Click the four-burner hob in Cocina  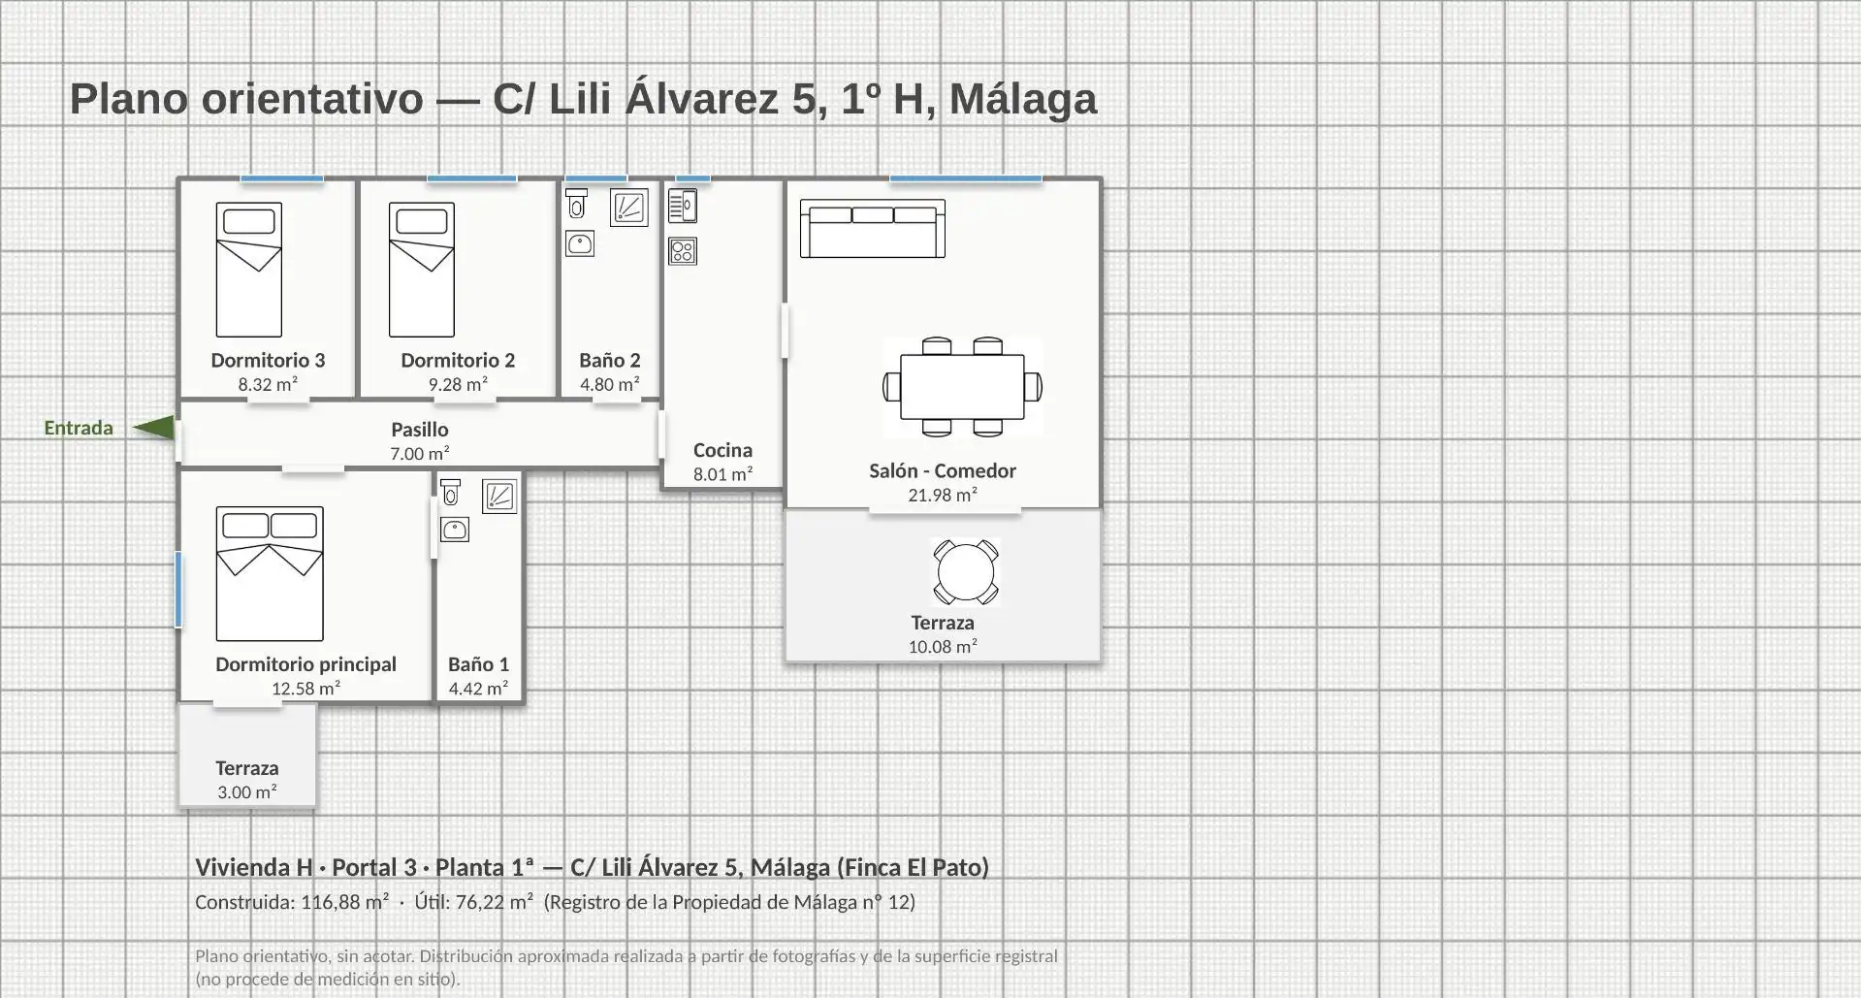[683, 252]
